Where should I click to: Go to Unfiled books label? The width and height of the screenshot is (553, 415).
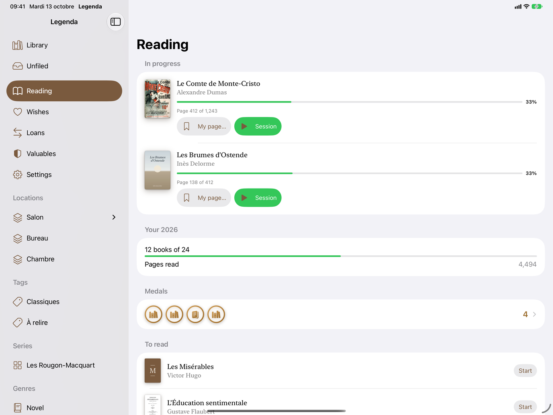(37, 66)
